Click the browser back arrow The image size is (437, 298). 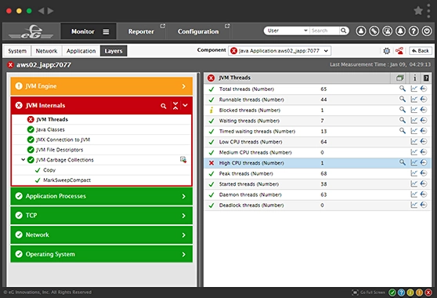click(42, 11)
